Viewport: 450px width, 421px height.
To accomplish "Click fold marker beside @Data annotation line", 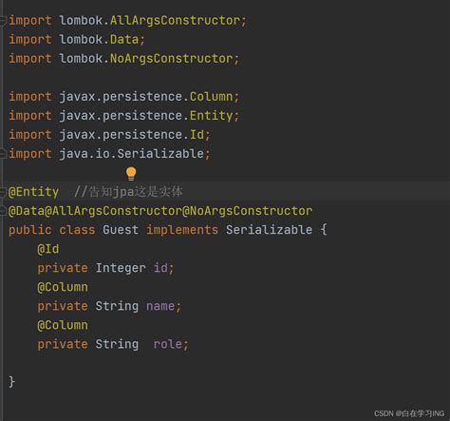I will (3, 211).
